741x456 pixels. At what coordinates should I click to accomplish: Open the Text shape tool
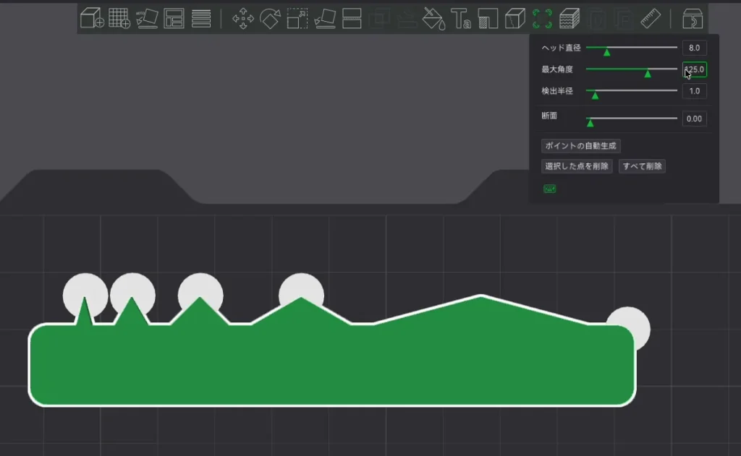click(461, 18)
